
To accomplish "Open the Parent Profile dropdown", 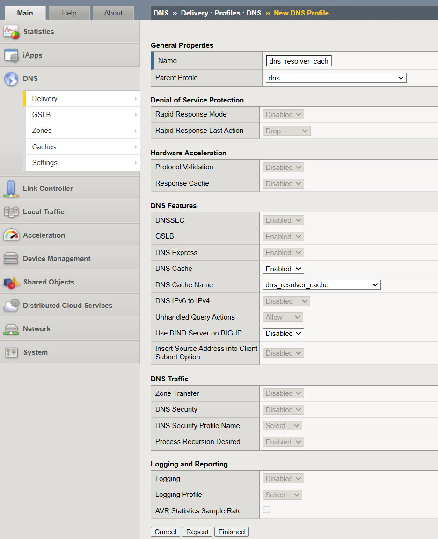I will [336, 78].
